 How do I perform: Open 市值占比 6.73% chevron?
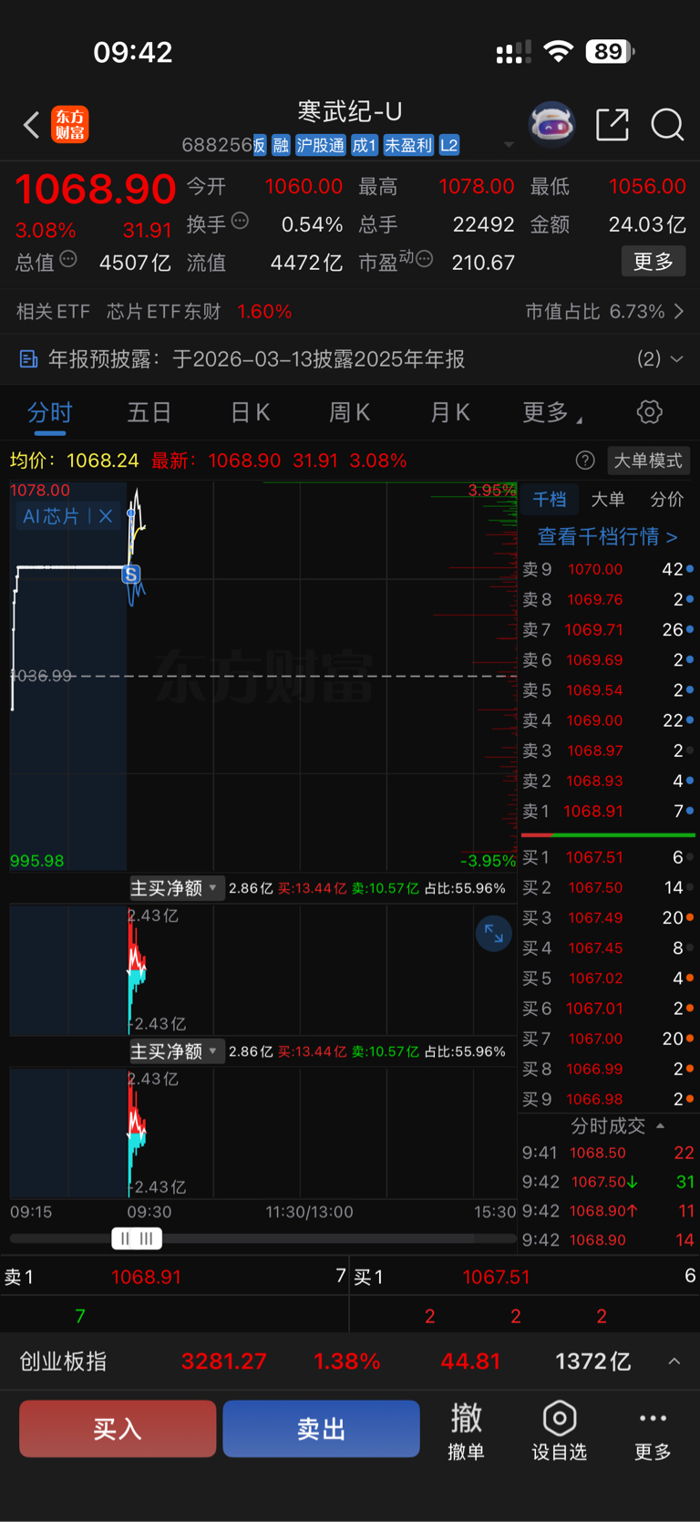[x=679, y=312]
